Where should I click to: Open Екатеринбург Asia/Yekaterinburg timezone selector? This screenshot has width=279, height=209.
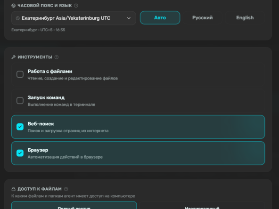click(x=74, y=18)
